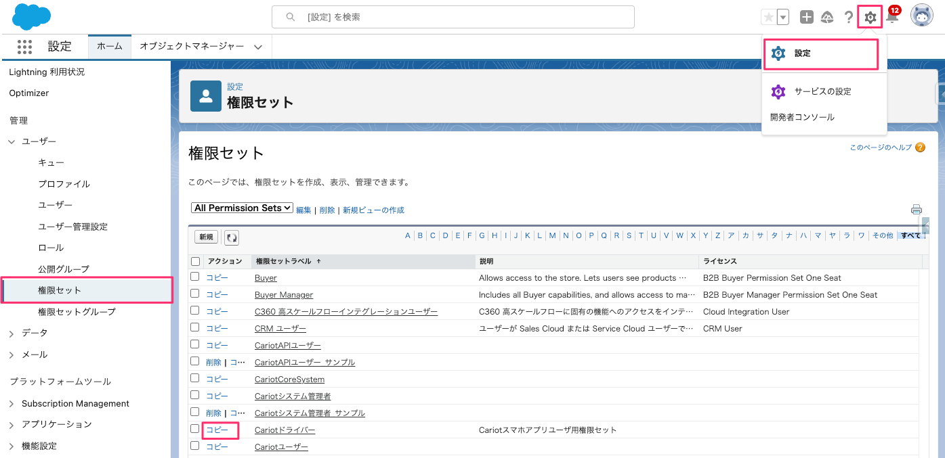Check the CariotAPIユーザー row checkbox
The image size is (945, 458).
click(x=195, y=344)
